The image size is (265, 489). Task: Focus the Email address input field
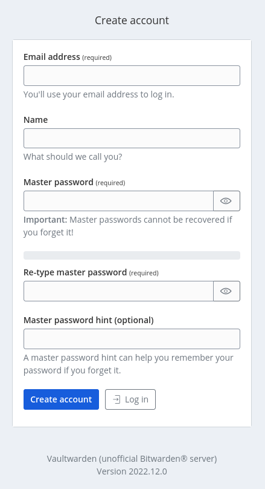coord(132,76)
